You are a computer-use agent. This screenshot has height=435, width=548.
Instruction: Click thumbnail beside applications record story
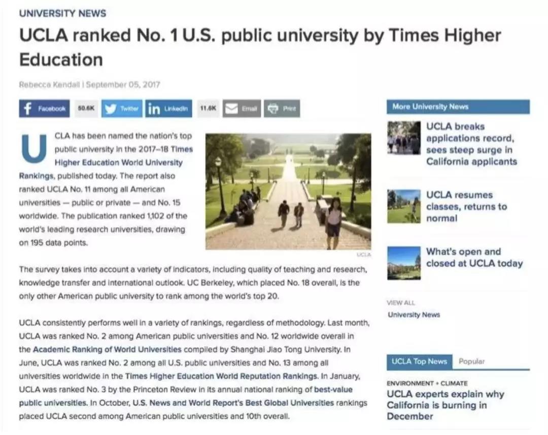[x=403, y=138]
